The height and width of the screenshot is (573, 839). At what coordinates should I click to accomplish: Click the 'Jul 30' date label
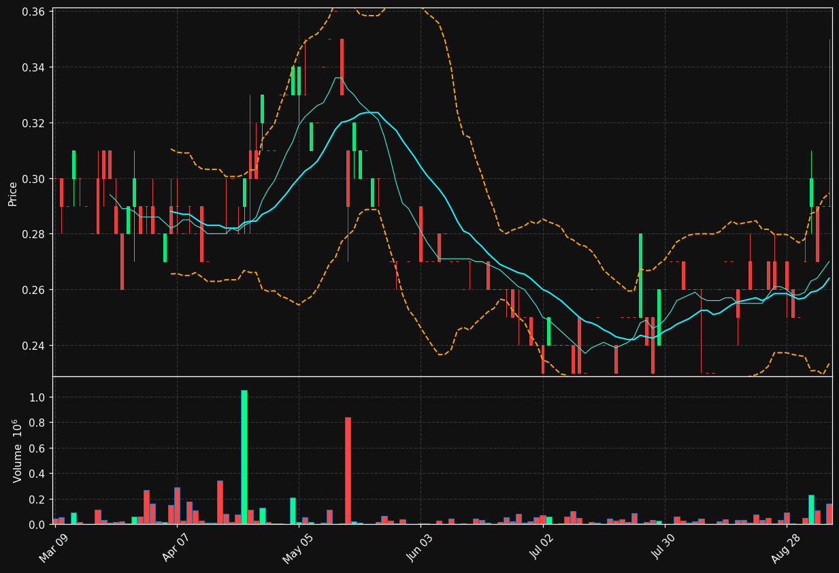tap(665, 547)
